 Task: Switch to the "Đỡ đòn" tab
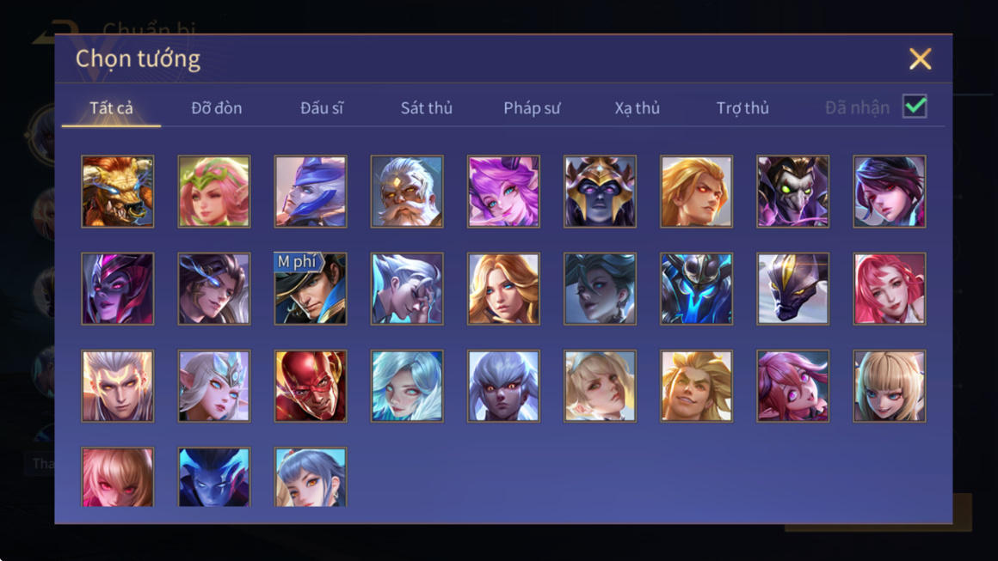217,108
